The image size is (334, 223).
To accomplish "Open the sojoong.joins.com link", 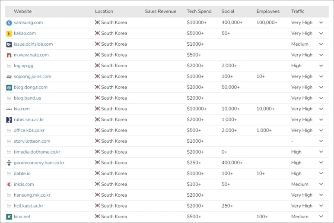I will [32, 76].
